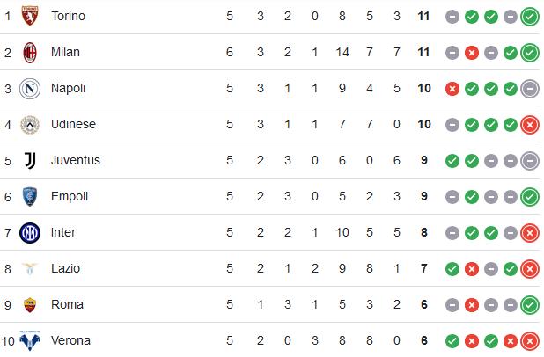544x357 pixels.
Task: Click the Milan club crest
Action: tap(30, 53)
